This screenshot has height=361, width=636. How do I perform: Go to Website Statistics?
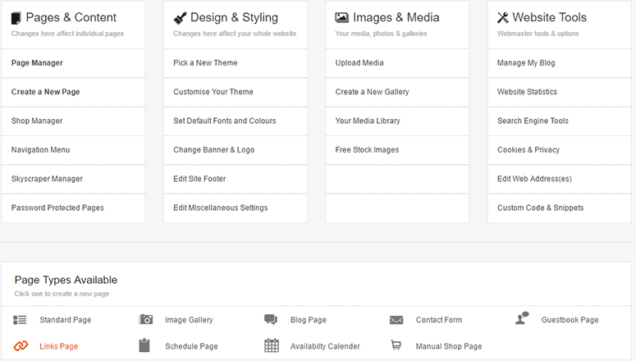527,92
